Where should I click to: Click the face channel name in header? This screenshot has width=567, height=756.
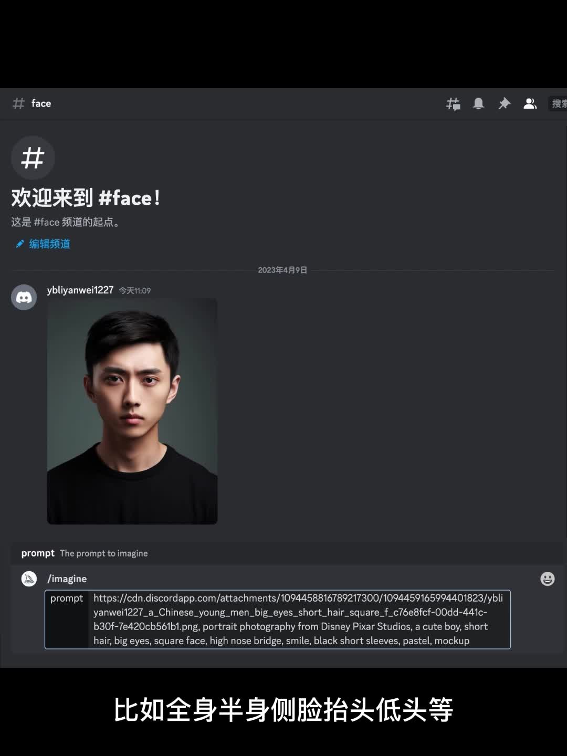click(41, 103)
